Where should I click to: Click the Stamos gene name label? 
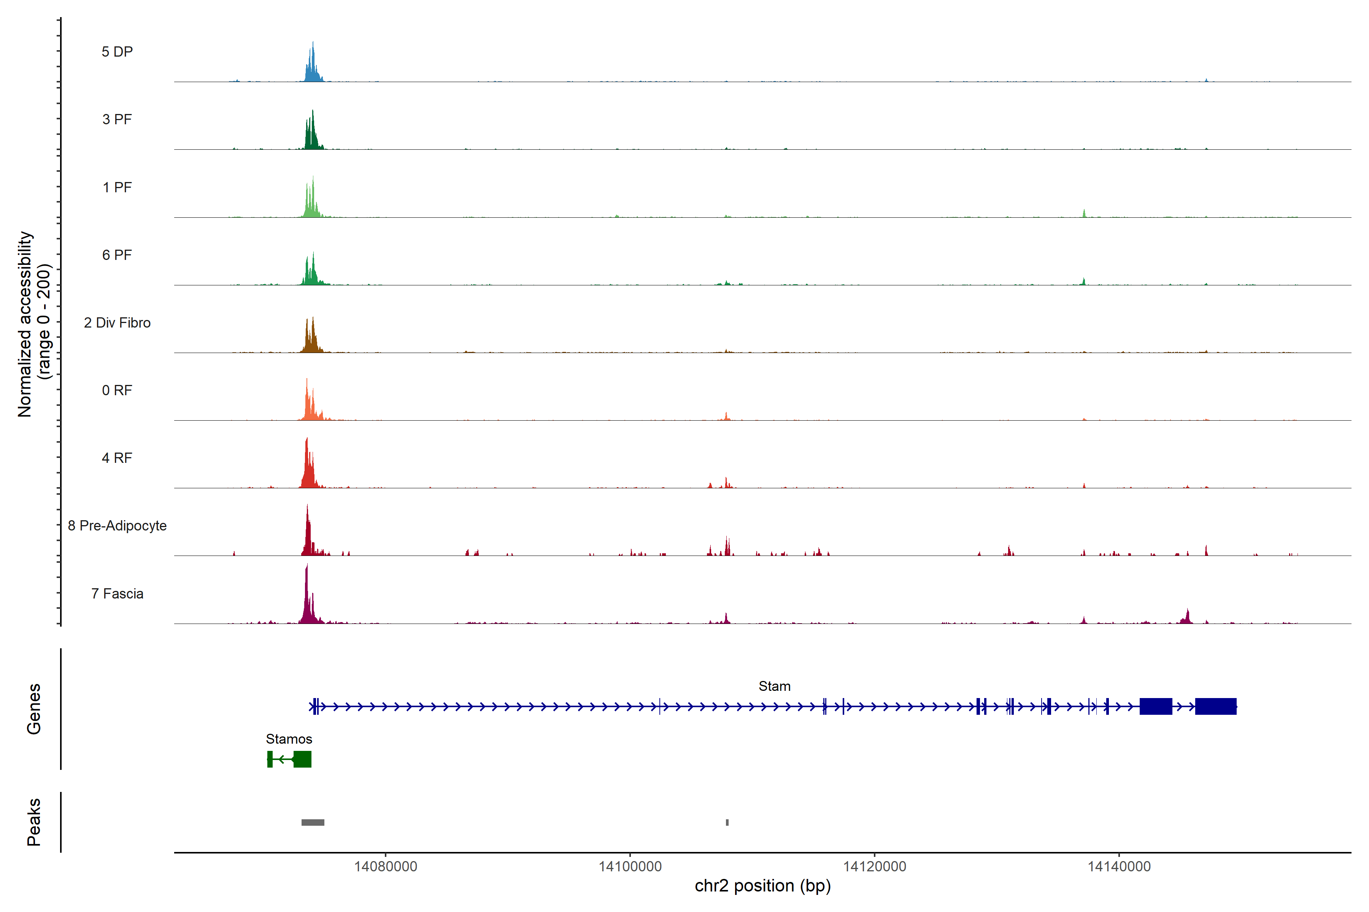(x=289, y=739)
